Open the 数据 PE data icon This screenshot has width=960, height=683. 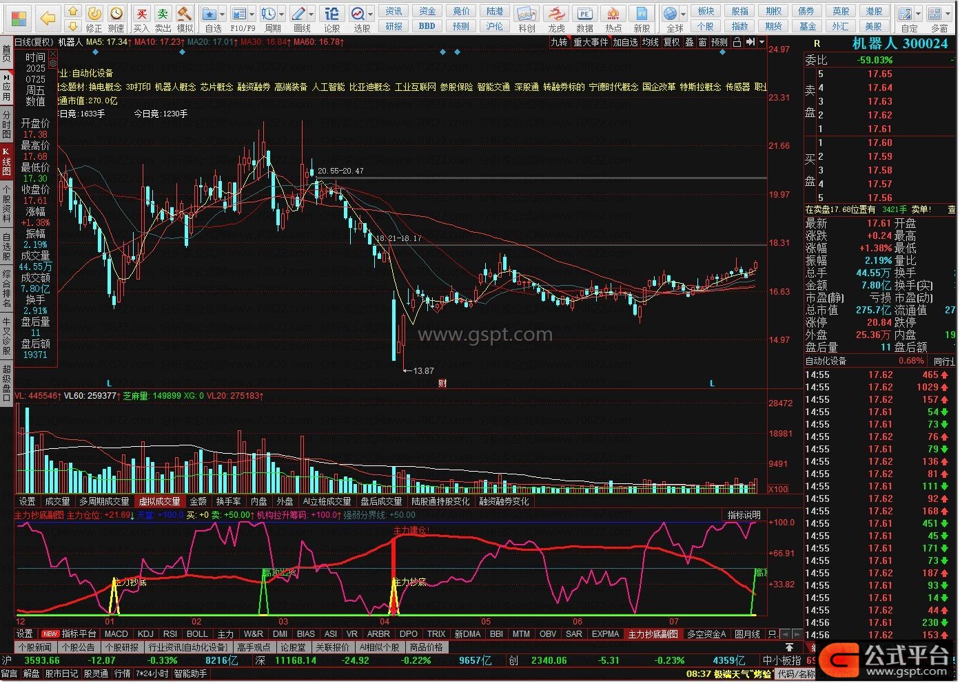pos(584,19)
